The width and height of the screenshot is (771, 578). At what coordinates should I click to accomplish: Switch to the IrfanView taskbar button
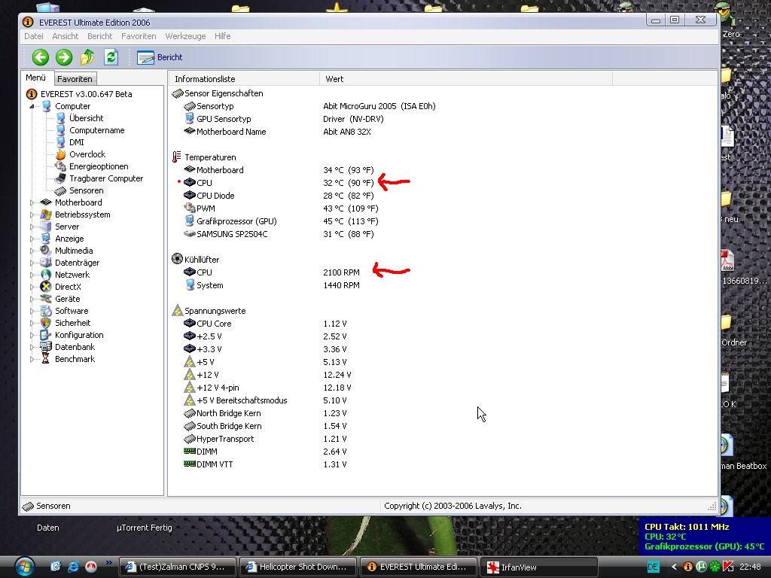(538, 567)
